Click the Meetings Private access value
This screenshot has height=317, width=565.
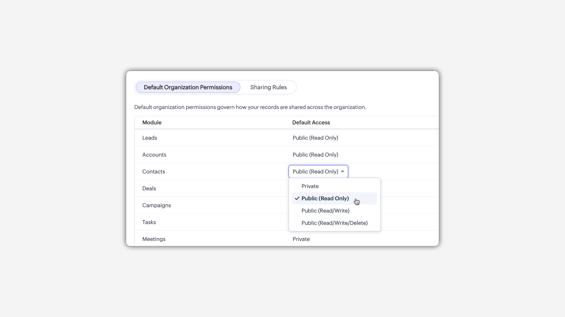[301, 239]
